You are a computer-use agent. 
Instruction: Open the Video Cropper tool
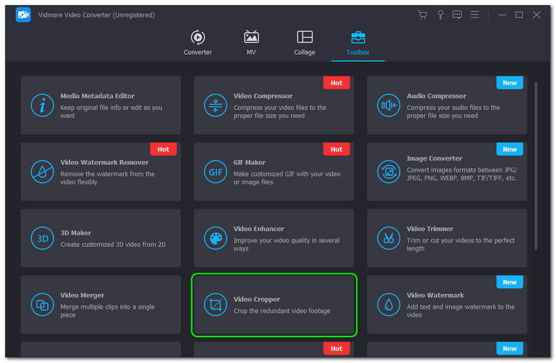(274, 305)
